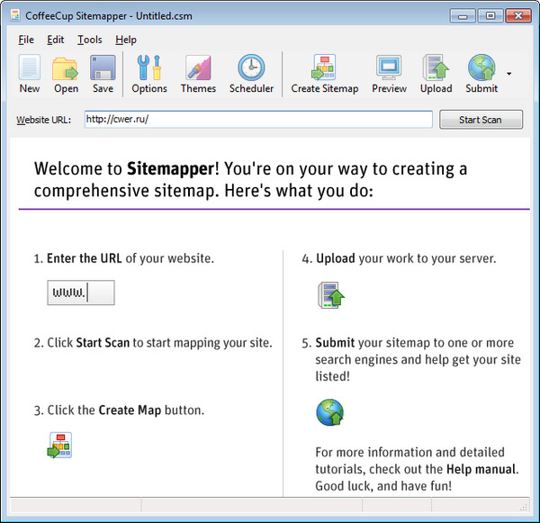Screen dimensions: 540x523
Task: Close the Sitemapper window
Action: [518, 16]
